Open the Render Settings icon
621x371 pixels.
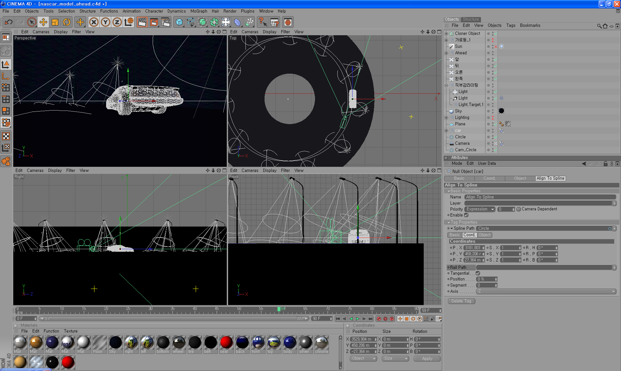point(166,22)
